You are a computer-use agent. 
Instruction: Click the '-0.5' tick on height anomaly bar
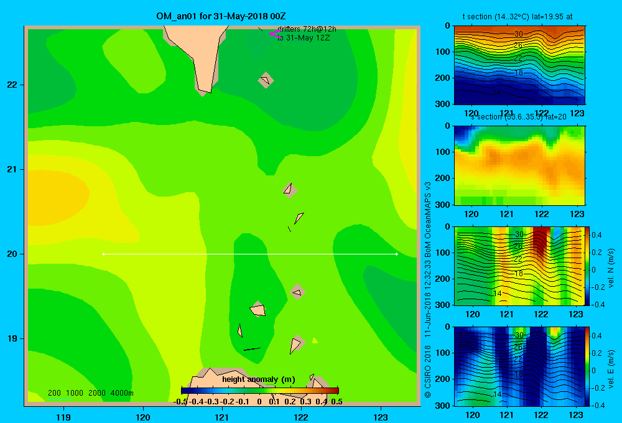[180, 402]
